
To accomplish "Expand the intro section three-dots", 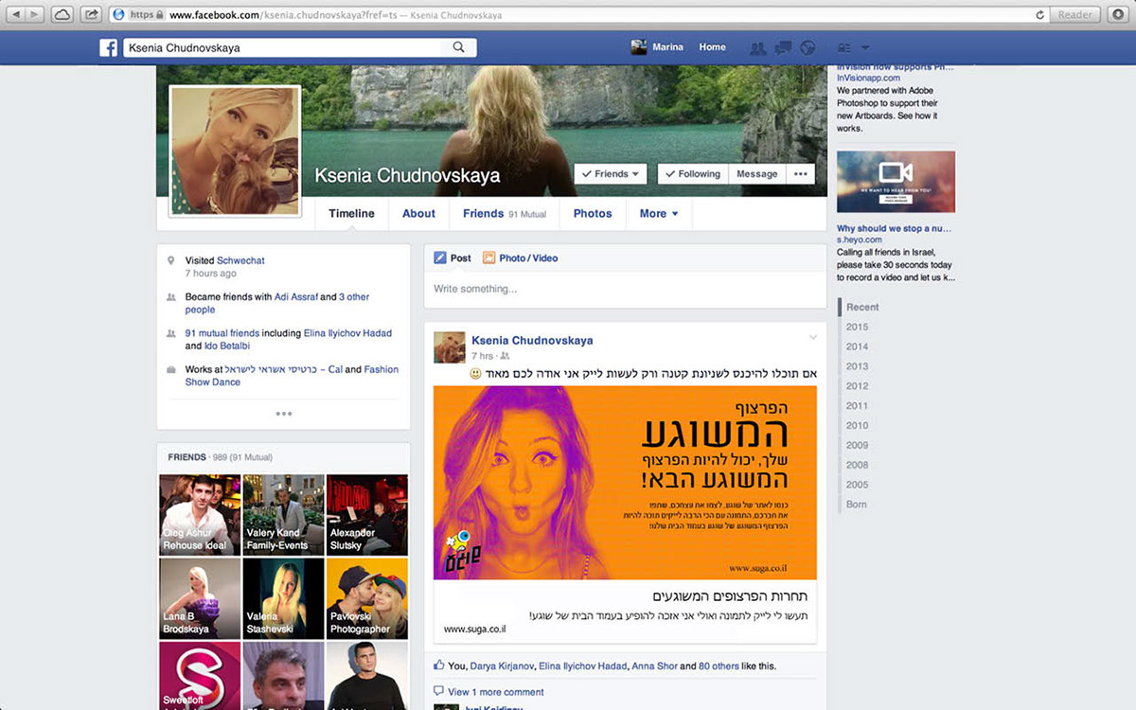I will (284, 414).
